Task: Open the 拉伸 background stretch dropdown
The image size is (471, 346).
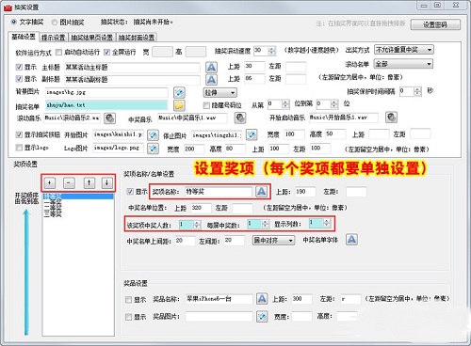Action: [x=220, y=93]
